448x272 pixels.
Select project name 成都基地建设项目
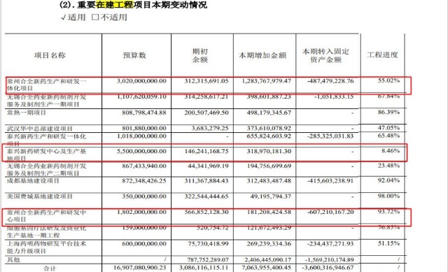click(33, 181)
